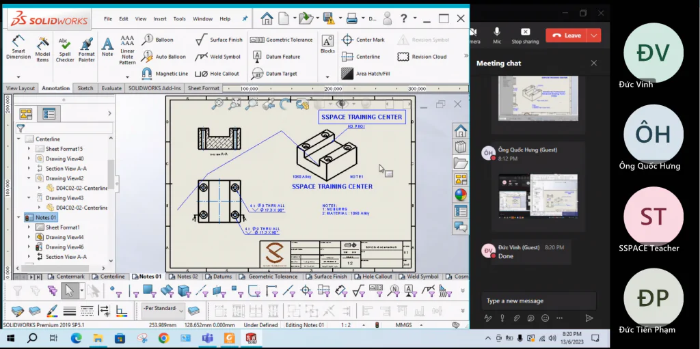Expand Drawing View40 in the tree

pyautogui.click(x=29, y=158)
